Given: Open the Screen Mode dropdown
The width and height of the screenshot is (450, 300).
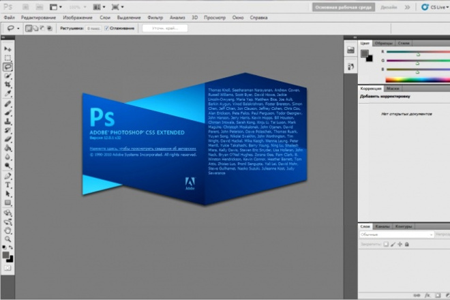Looking at the screenshot, I should click(117, 7).
